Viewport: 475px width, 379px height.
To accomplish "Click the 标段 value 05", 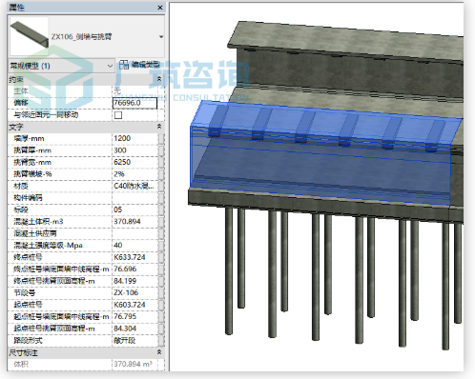I will pyautogui.click(x=135, y=209).
